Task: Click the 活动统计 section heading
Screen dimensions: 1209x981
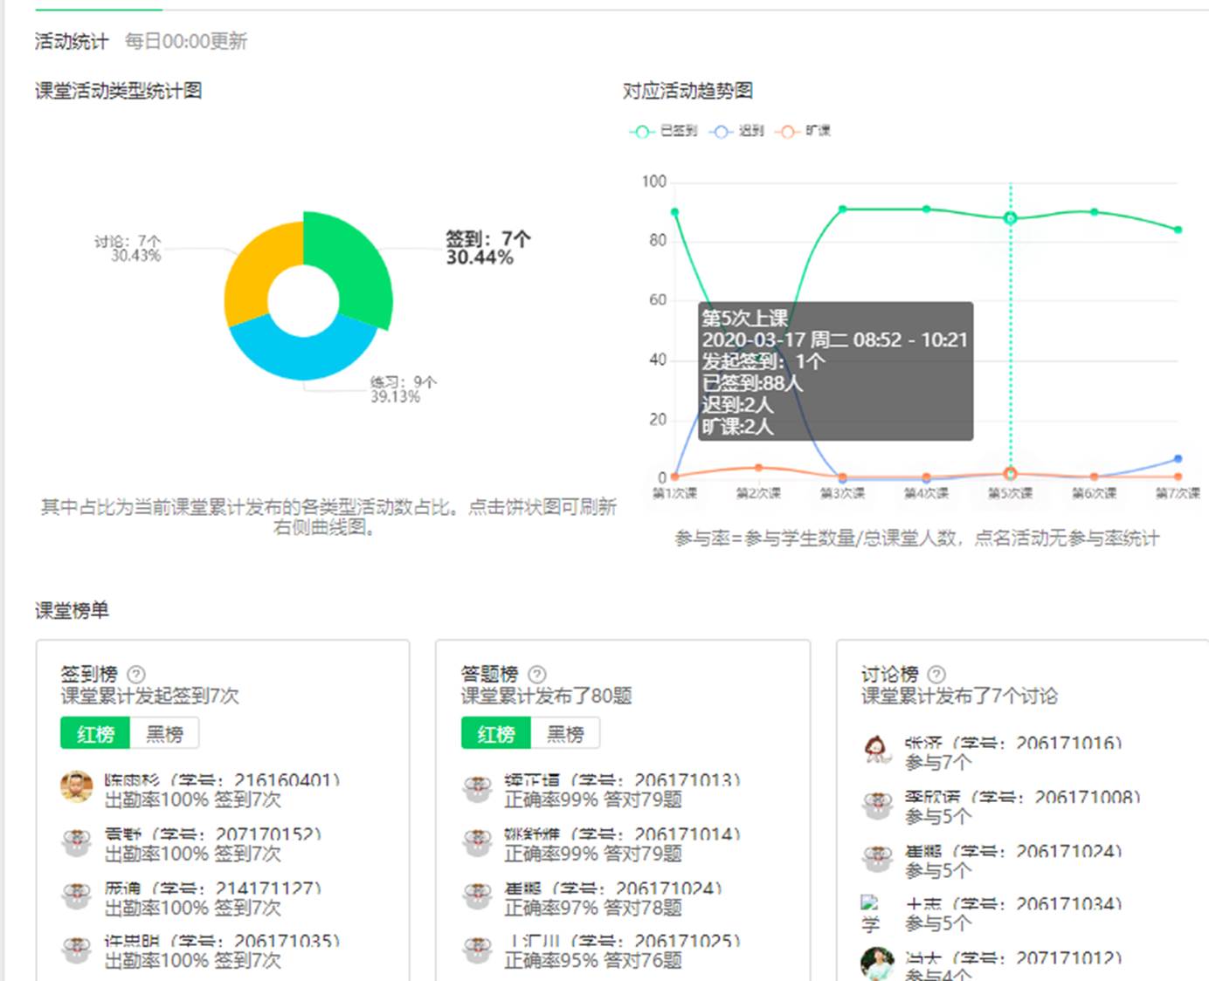Action: (x=72, y=41)
